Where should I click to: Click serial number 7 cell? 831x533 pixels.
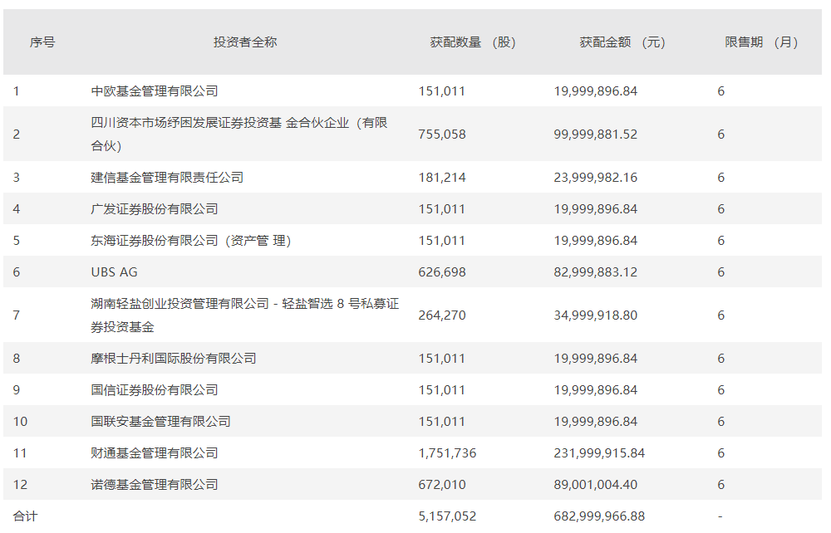(17, 315)
